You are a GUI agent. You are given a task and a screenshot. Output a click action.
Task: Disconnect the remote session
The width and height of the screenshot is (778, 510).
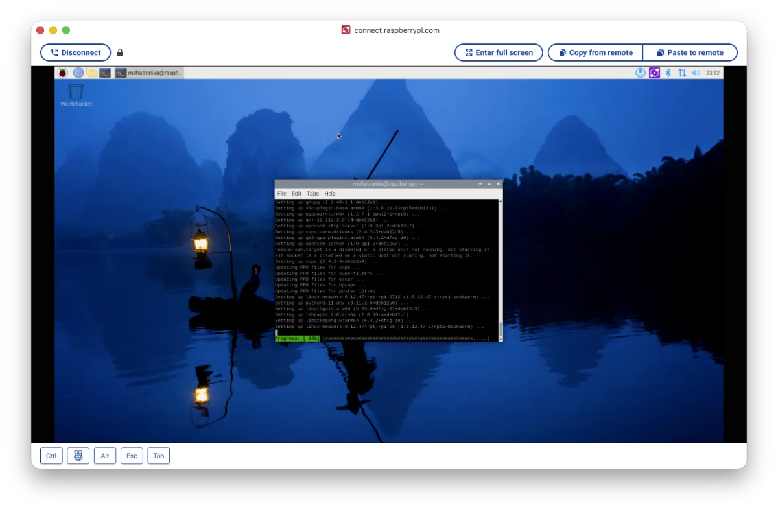(x=76, y=52)
